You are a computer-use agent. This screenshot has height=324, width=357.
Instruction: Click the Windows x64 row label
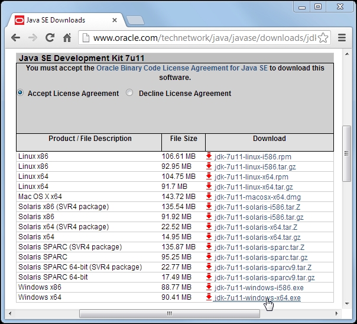pyautogui.click(x=40, y=297)
